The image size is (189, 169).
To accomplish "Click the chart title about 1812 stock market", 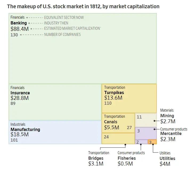I will click(83, 6).
